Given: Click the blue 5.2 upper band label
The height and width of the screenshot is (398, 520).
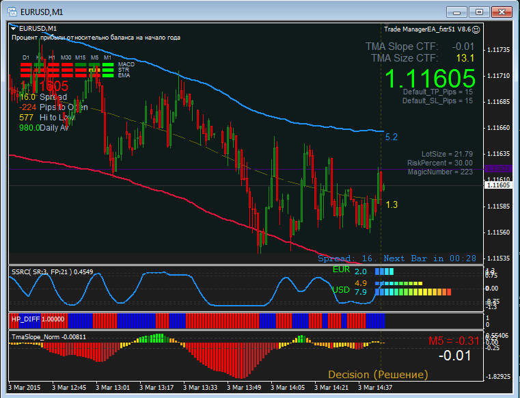Looking at the screenshot, I should click(x=392, y=137).
